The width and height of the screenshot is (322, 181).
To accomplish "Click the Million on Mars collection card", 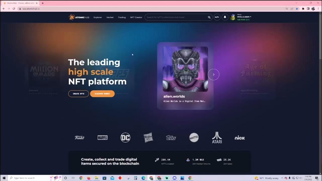I will pos(44,77).
